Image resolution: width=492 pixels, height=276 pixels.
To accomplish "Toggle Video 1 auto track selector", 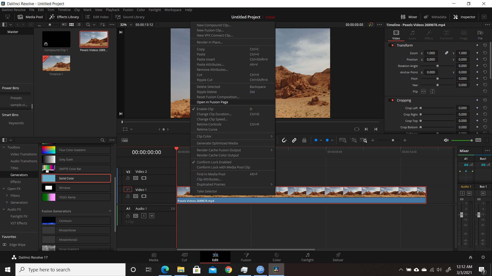I will coord(136,196).
